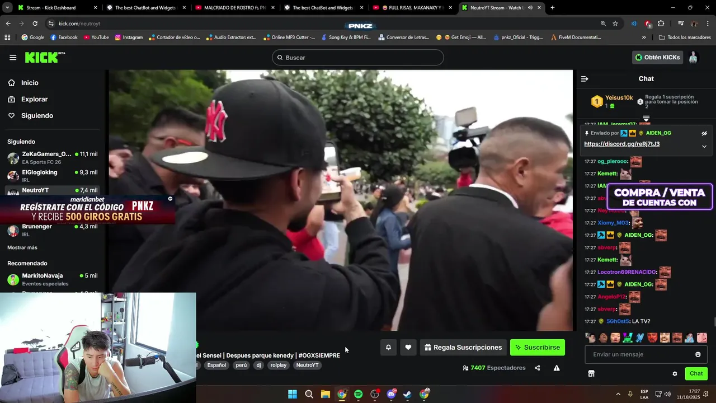Viewport: 716px width, 403px height.
Task: Select ZeKaGamers channel in Siguiendo list
Action: pos(53,157)
